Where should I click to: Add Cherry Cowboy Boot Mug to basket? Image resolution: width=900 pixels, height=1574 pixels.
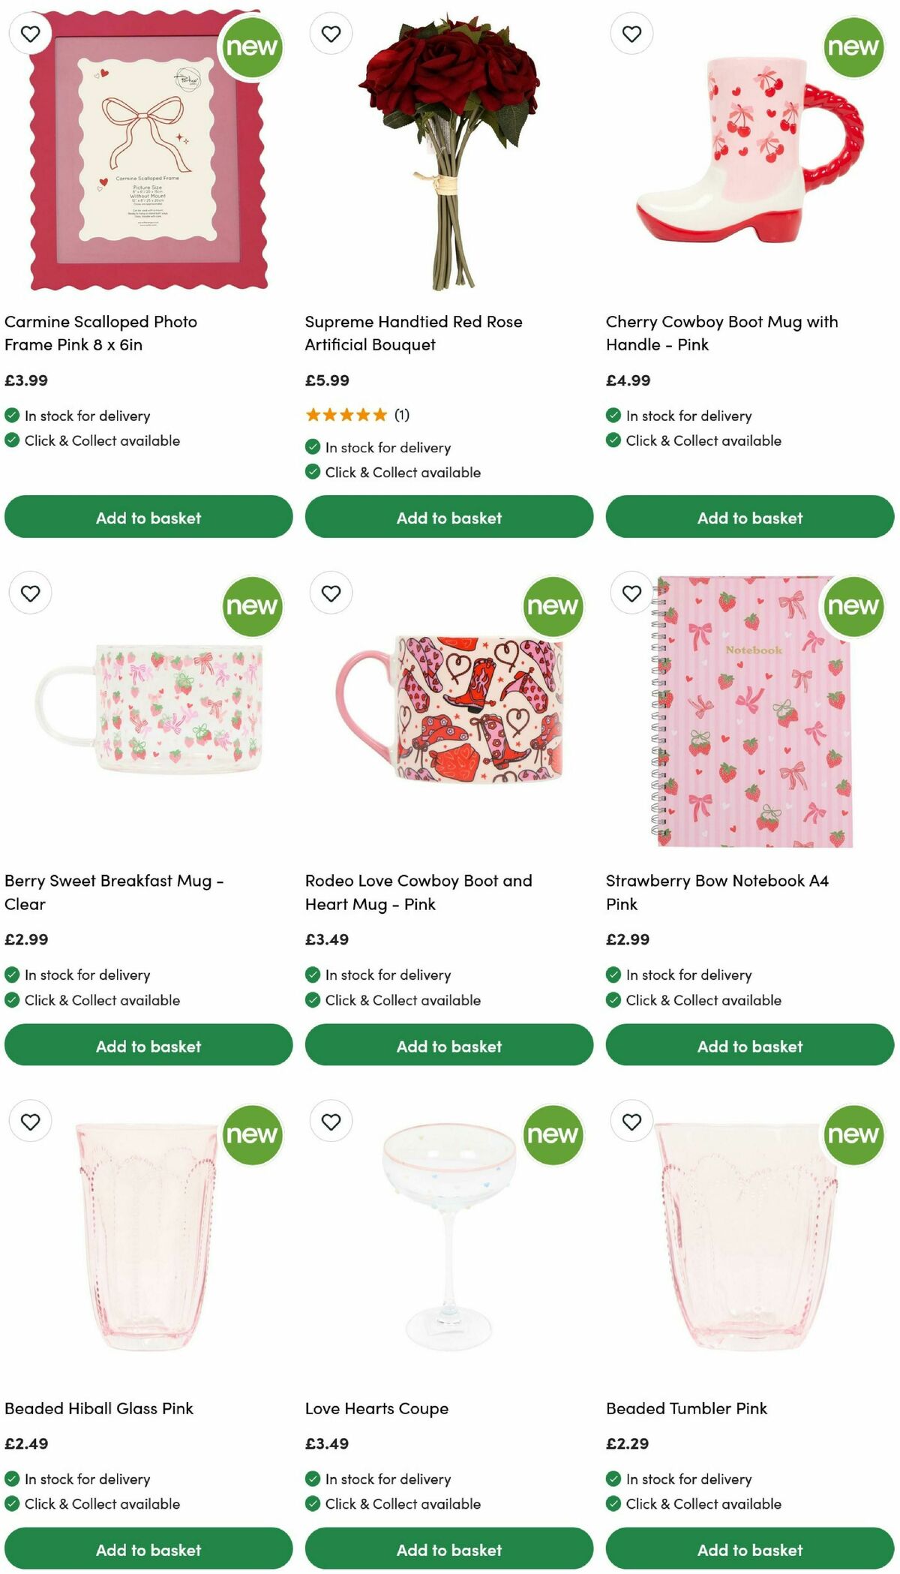point(749,517)
